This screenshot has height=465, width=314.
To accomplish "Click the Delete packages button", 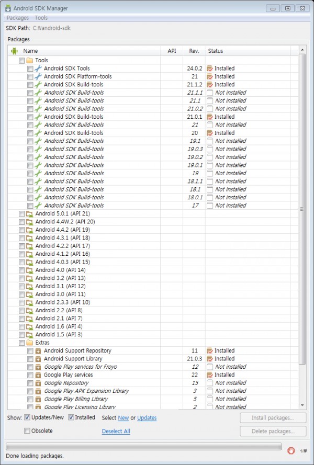I will (x=273, y=431).
